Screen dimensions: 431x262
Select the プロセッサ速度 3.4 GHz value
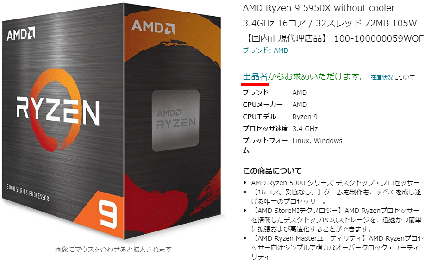pos(305,129)
